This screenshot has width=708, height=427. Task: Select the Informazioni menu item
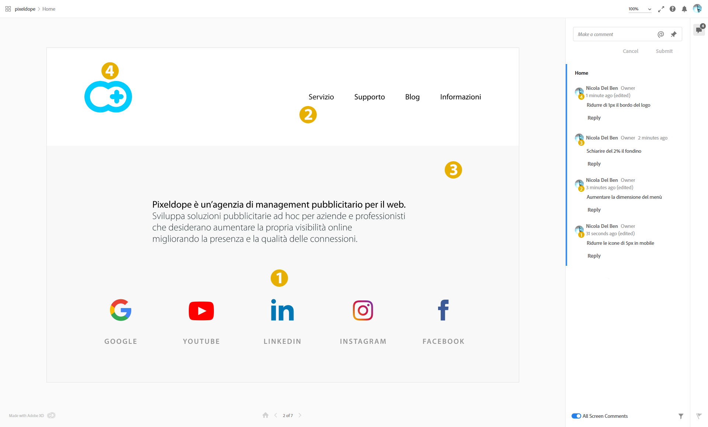pyautogui.click(x=461, y=97)
